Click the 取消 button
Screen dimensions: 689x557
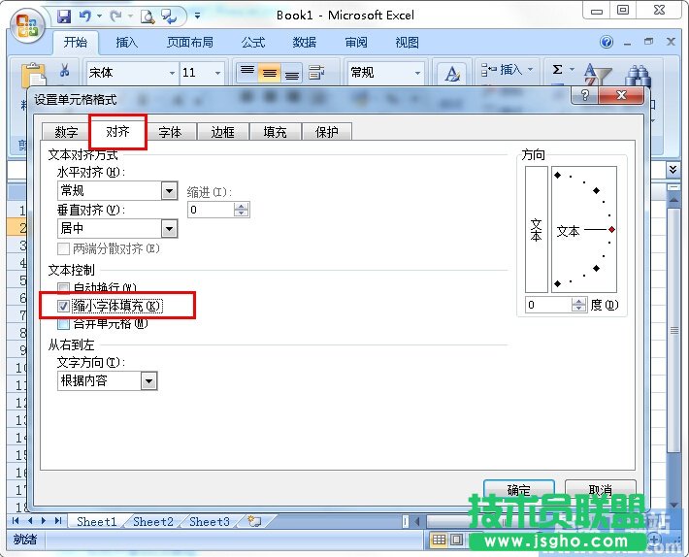pyautogui.click(x=600, y=490)
